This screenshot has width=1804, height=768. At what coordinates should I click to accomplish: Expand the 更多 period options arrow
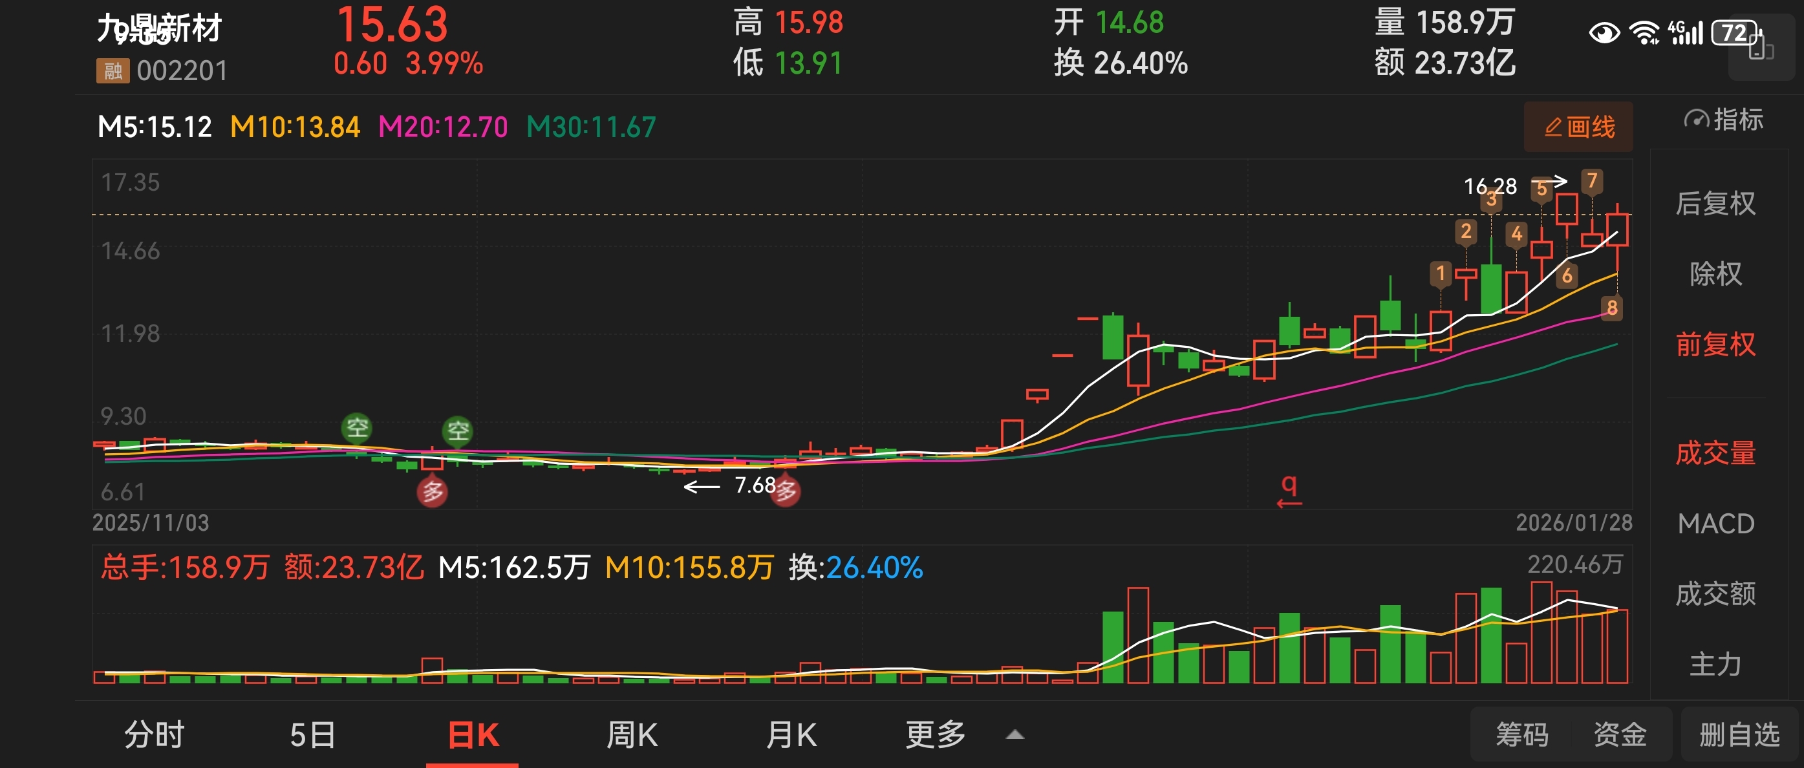[x=1015, y=734]
